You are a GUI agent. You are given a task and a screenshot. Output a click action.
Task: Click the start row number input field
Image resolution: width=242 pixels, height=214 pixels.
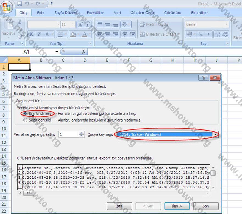(69, 134)
